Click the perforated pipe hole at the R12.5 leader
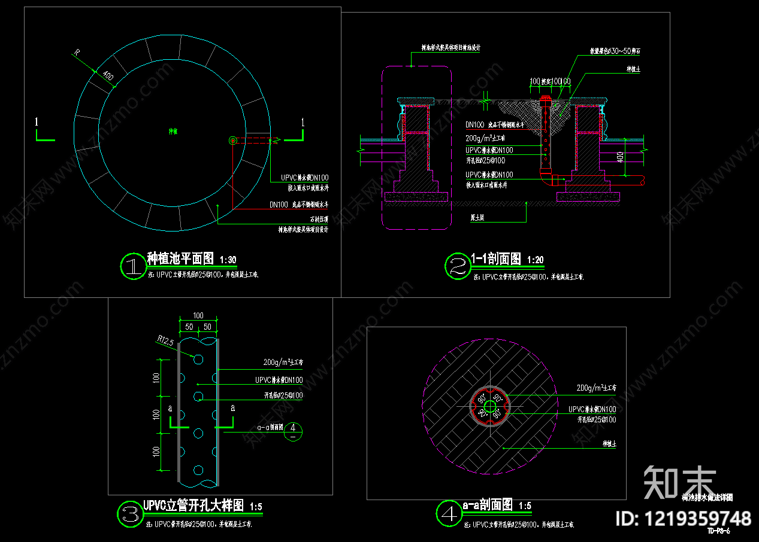The height and width of the screenshot is (542, 759). 198,358
